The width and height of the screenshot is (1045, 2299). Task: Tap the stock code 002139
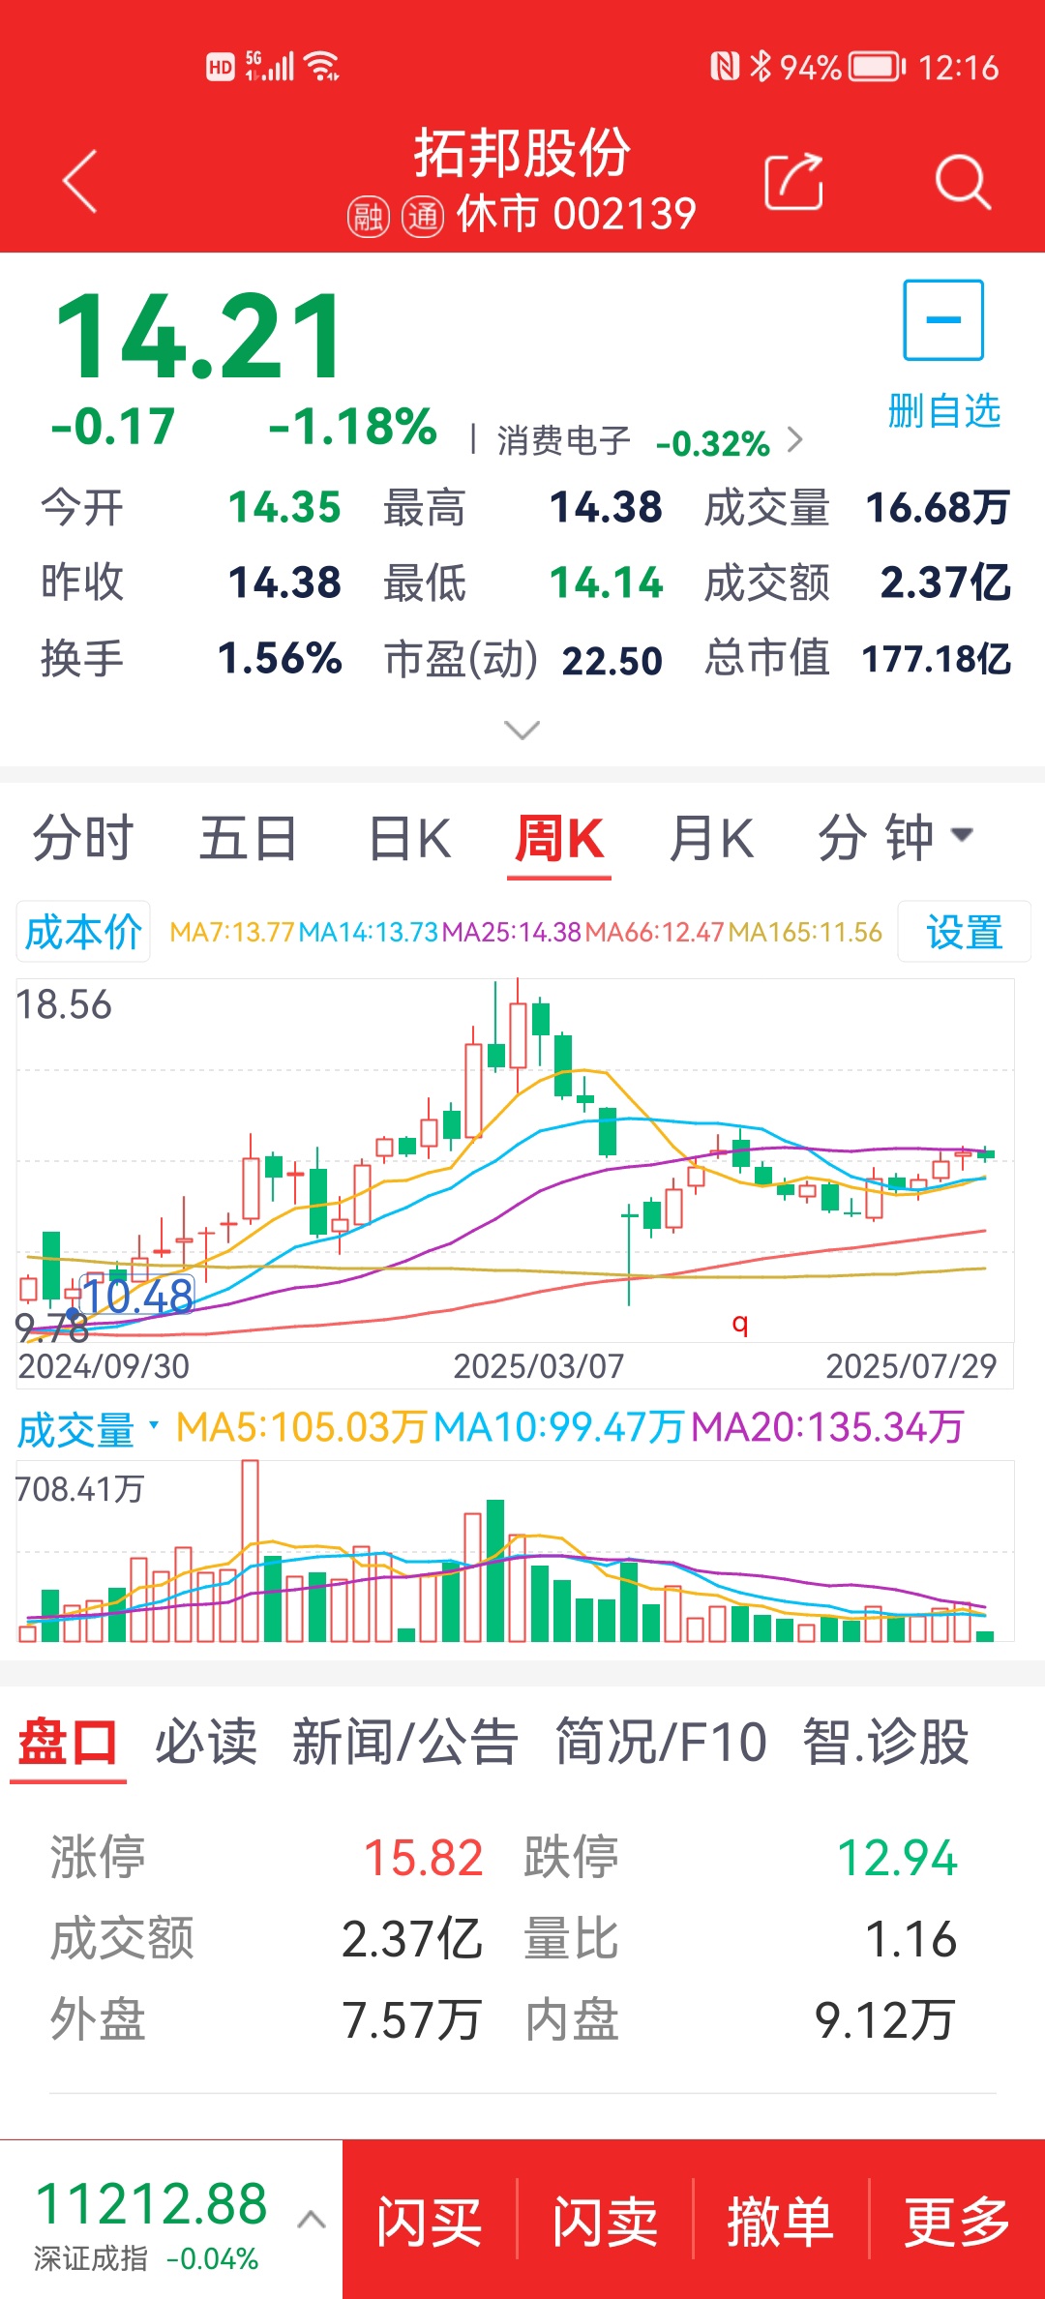tap(624, 215)
